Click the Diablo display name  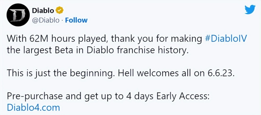pyautogui.click(x=43, y=11)
